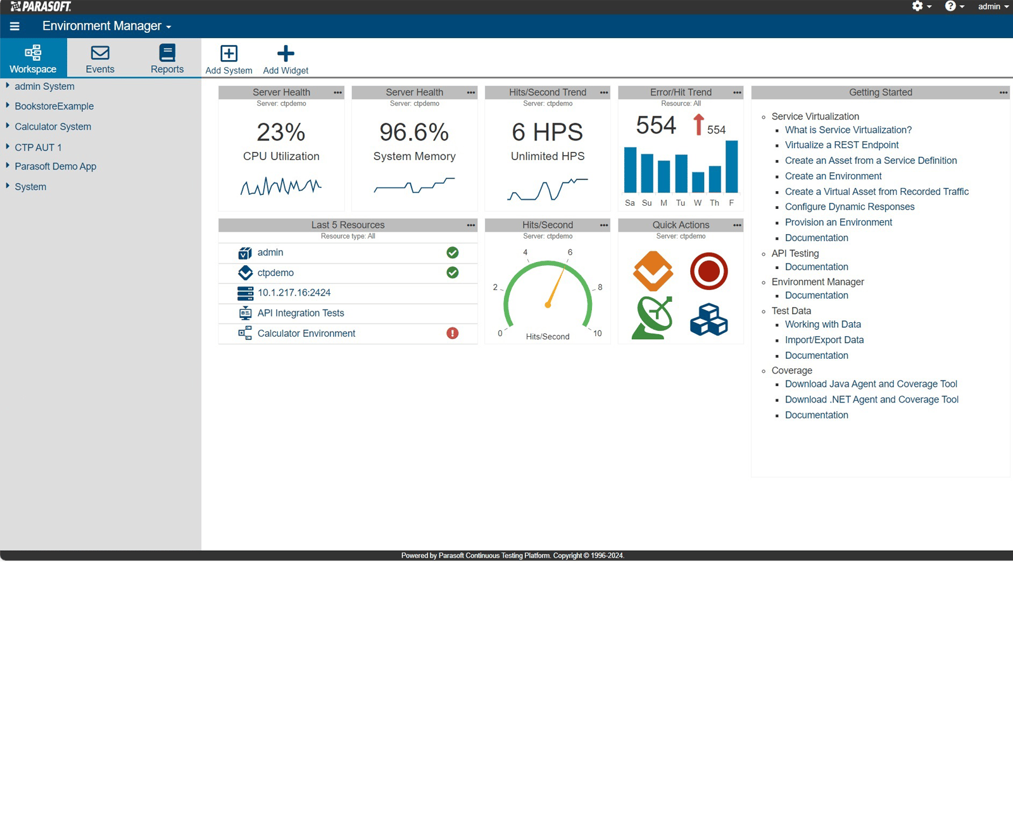Select the Calculator Environment diagram icon

pos(244,333)
